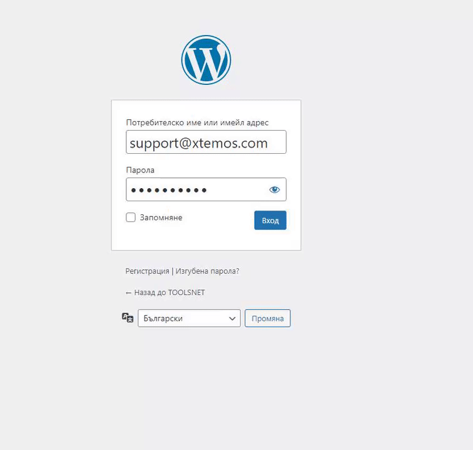Go back via Назад до TOOLSNET link
473x450 pixels.
(x=165, y=292)
